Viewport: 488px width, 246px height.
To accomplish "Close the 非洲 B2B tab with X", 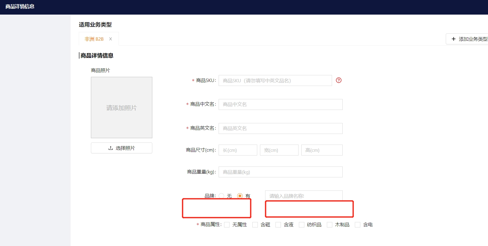I will tap(110, 39).
